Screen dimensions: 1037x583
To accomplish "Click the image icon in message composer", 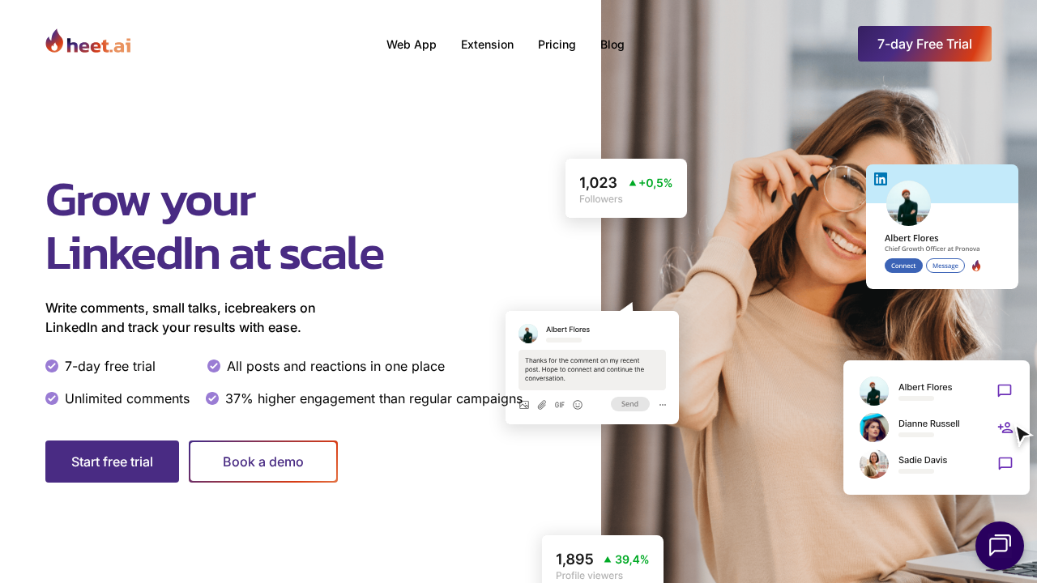I will pos(524,405).
